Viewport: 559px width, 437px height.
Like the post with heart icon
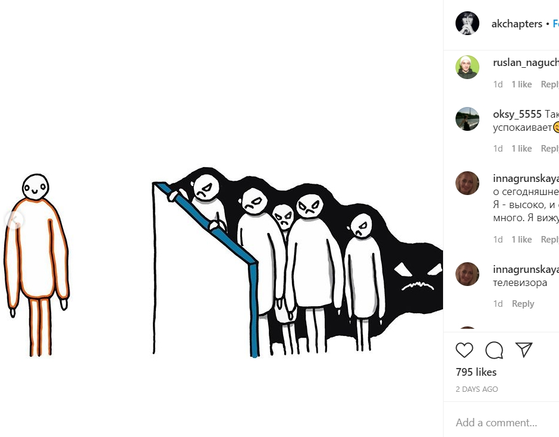click(464, 350)
